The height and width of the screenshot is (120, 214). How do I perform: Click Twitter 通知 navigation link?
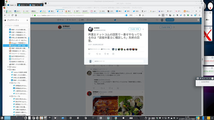(81, 20)
